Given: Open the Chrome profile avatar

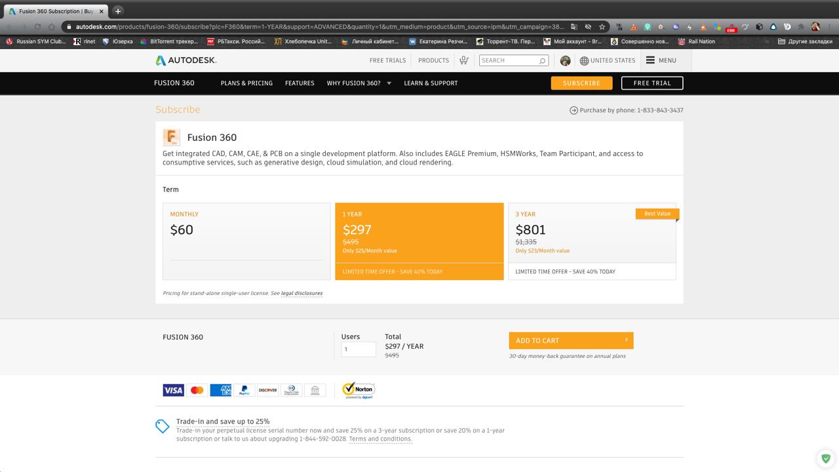Looking at the screenshot, I should (815, 27).
